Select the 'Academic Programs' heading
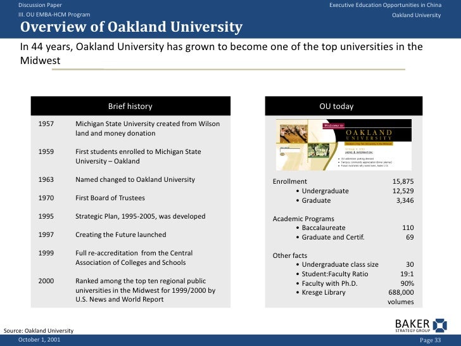 point(303,219)
